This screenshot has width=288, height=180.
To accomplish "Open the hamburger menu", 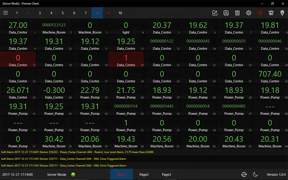I will 5,13.
